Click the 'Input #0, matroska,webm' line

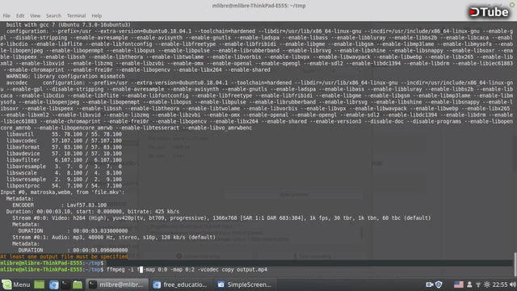click(x=62, y=192)
